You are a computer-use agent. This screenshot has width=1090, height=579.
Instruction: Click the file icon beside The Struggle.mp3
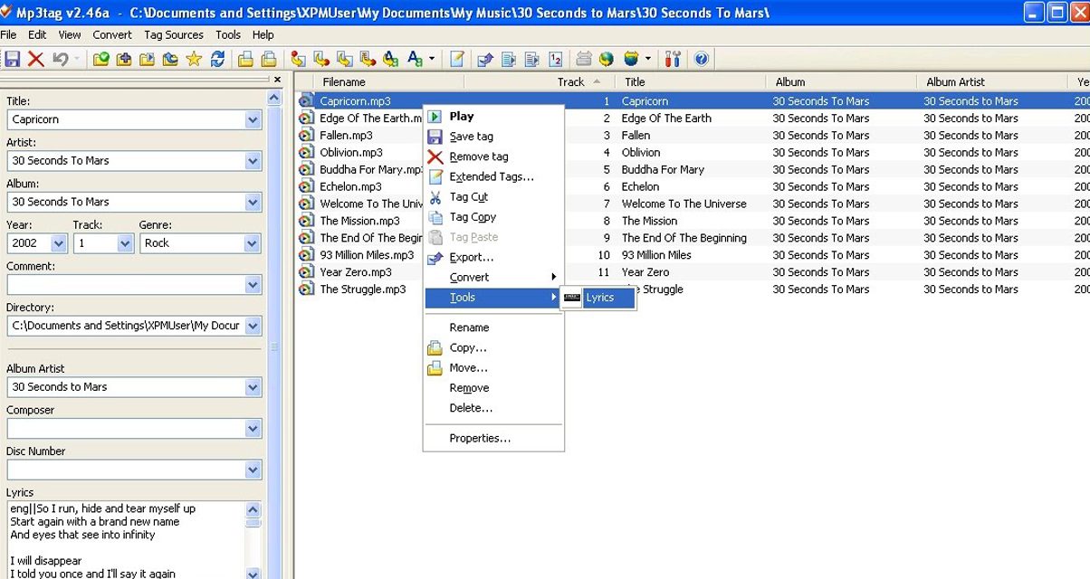306,289
